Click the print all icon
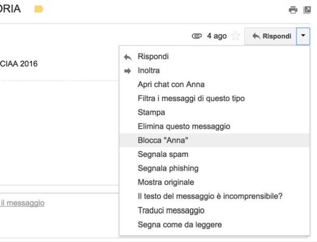 pyautogui.click(x=293, y=9)
